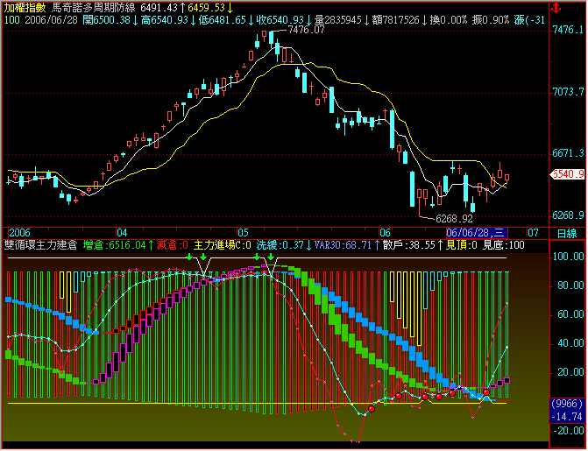This screenshot has height=451, width=588.
Task: Click the 雙循環主力建倉 indicator title
Action: [40, 245]
